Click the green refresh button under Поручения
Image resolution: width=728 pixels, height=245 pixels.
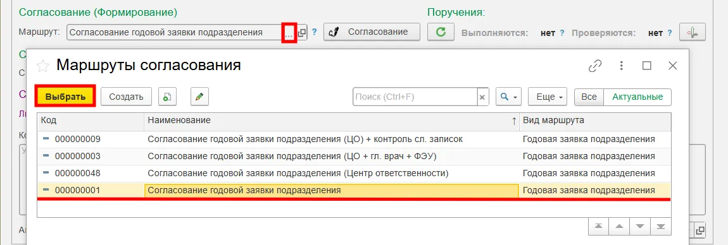(x=440, y=32)
